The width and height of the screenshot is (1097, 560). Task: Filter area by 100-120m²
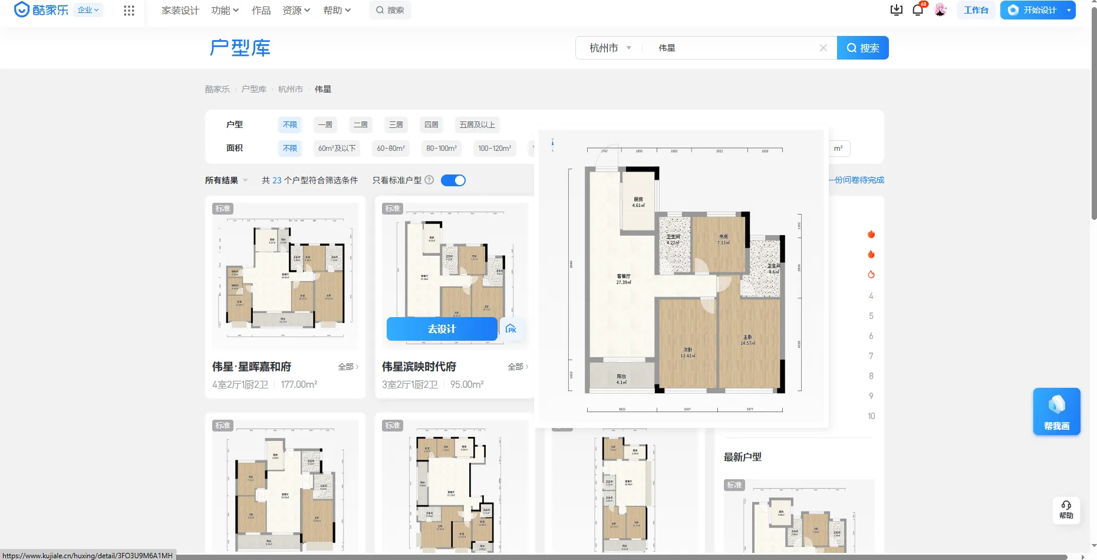495,148
